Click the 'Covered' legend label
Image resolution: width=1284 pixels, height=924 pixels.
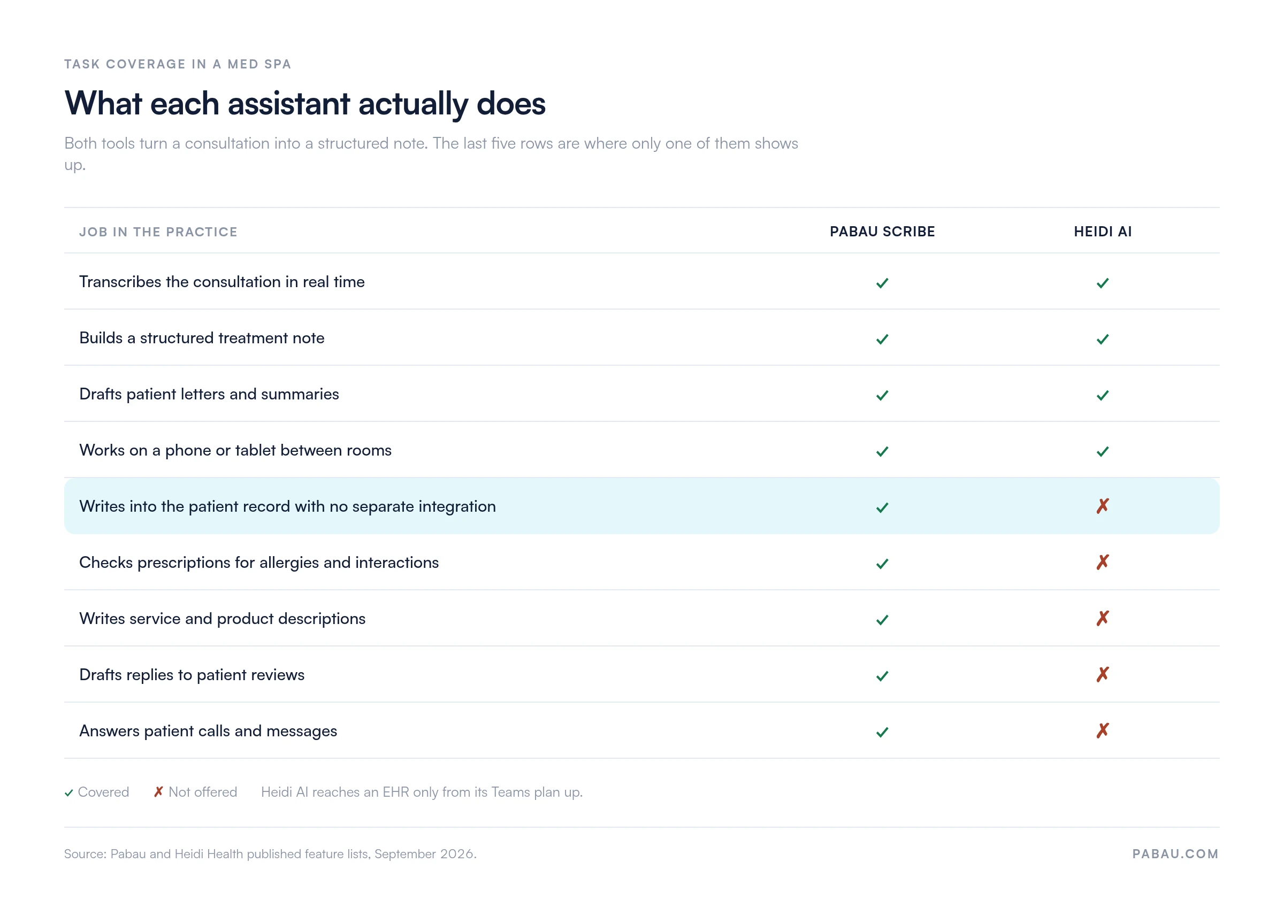pyautogui.click(x=103, y=792)
